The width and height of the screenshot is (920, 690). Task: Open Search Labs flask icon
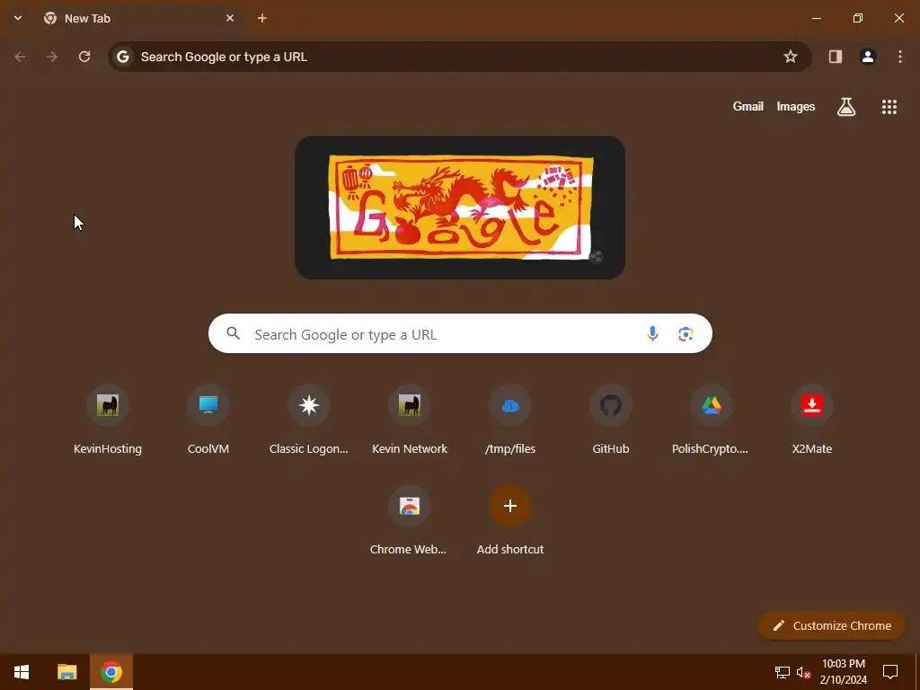pos(846,107)
